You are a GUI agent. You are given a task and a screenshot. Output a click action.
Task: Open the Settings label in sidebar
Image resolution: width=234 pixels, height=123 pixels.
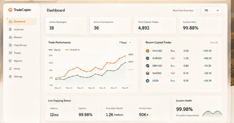[18, 77]
